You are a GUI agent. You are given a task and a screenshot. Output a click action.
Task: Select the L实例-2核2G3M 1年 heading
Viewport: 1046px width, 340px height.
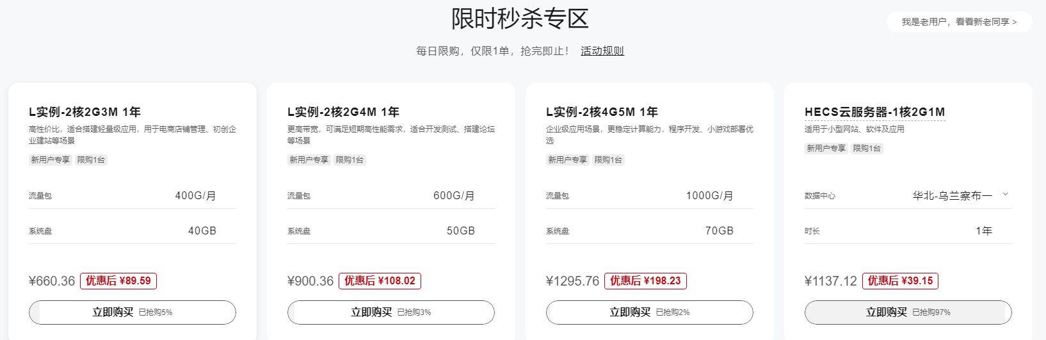pos(84,112)
